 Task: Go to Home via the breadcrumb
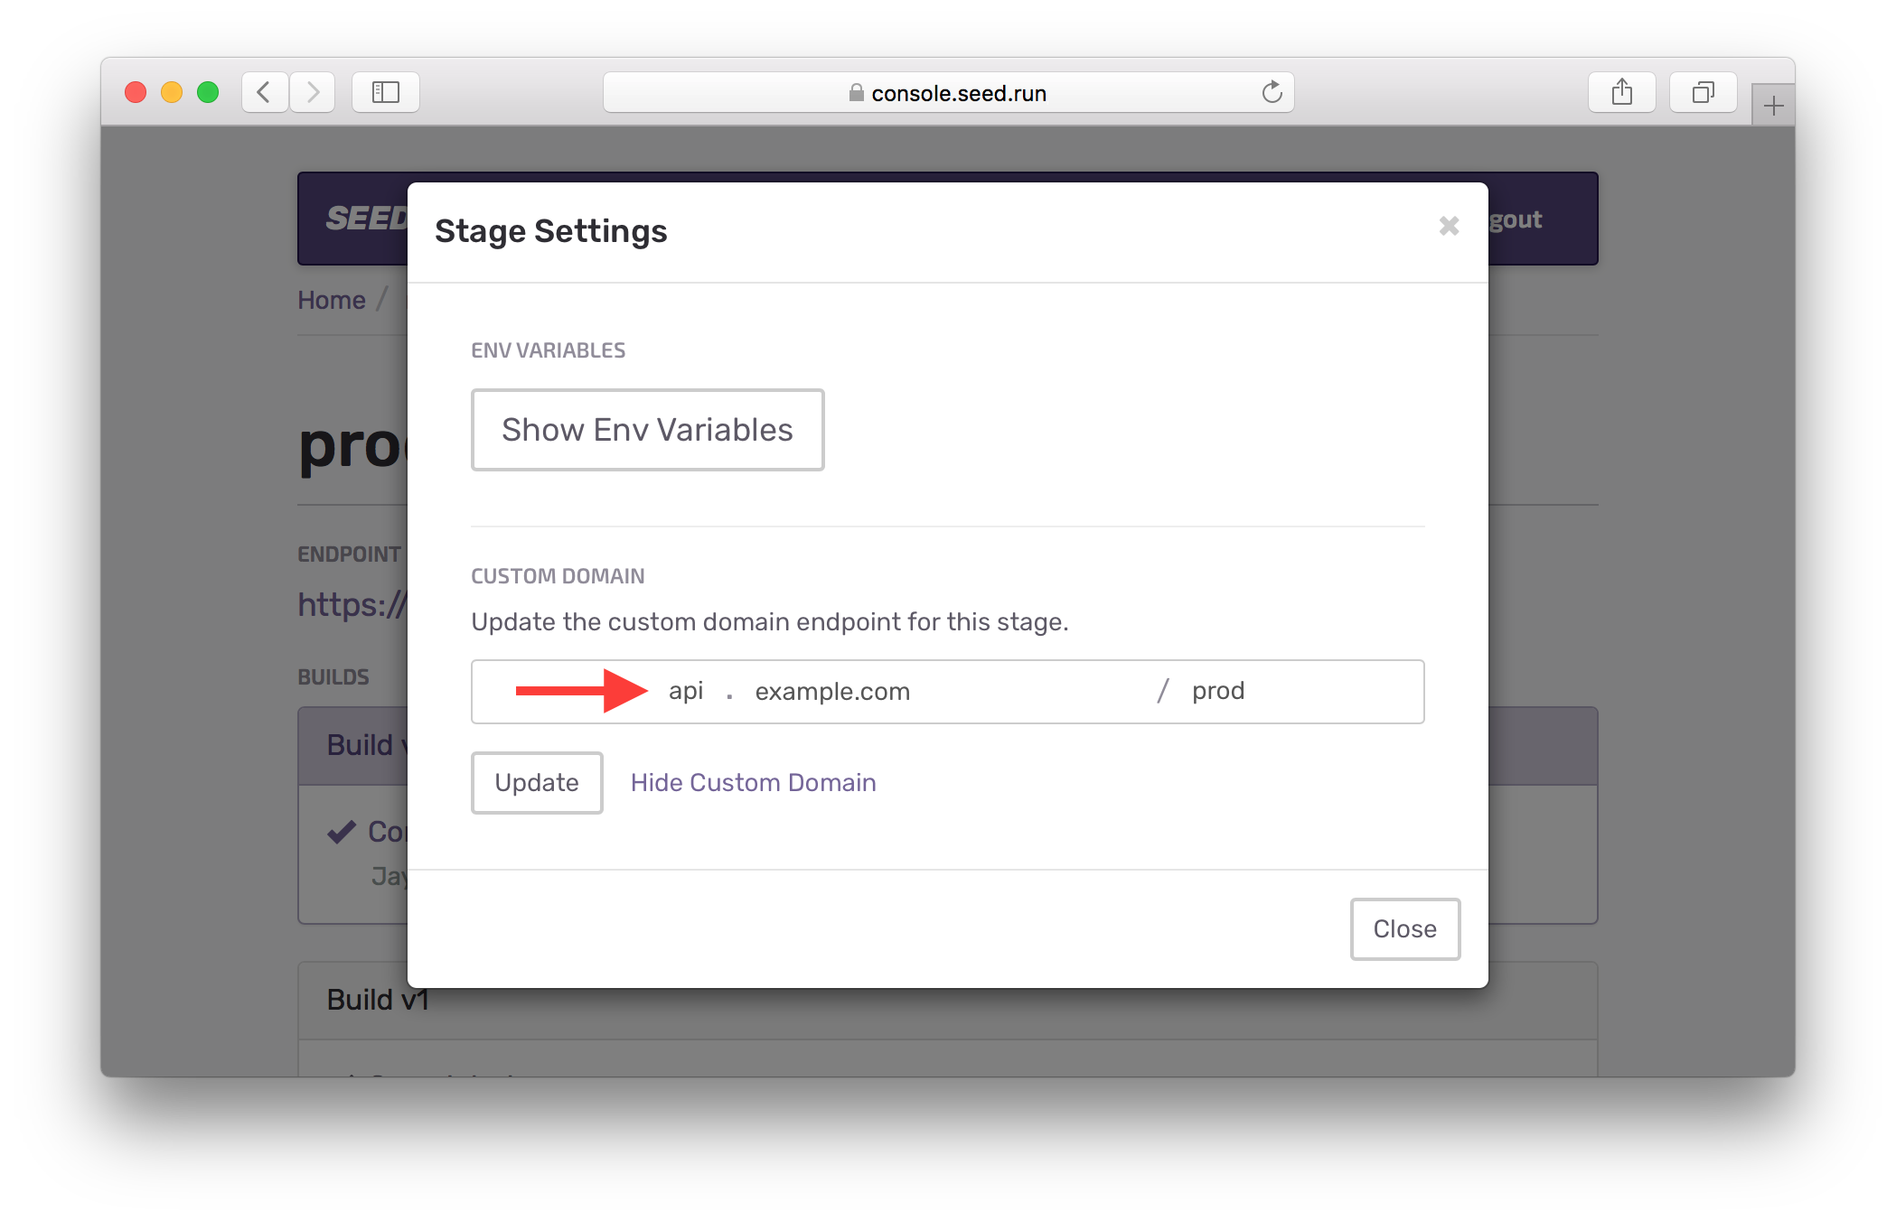coord(331,299)
